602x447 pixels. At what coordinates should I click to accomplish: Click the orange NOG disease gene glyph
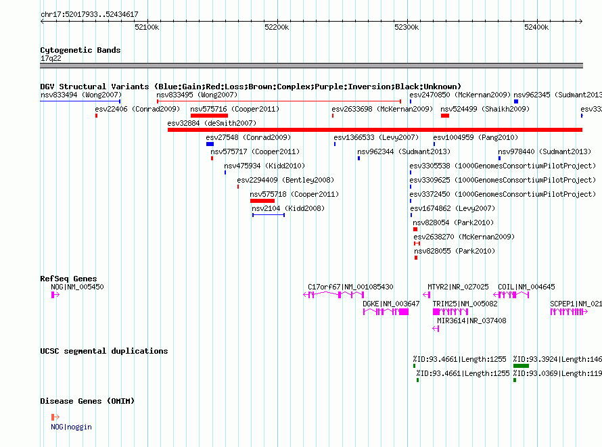point(55,417)
